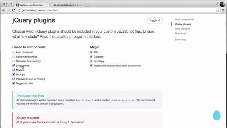Viewport: 227px width, 128px height.
Task: Go to Download in the sidebar nav
Action: point(180,33)
